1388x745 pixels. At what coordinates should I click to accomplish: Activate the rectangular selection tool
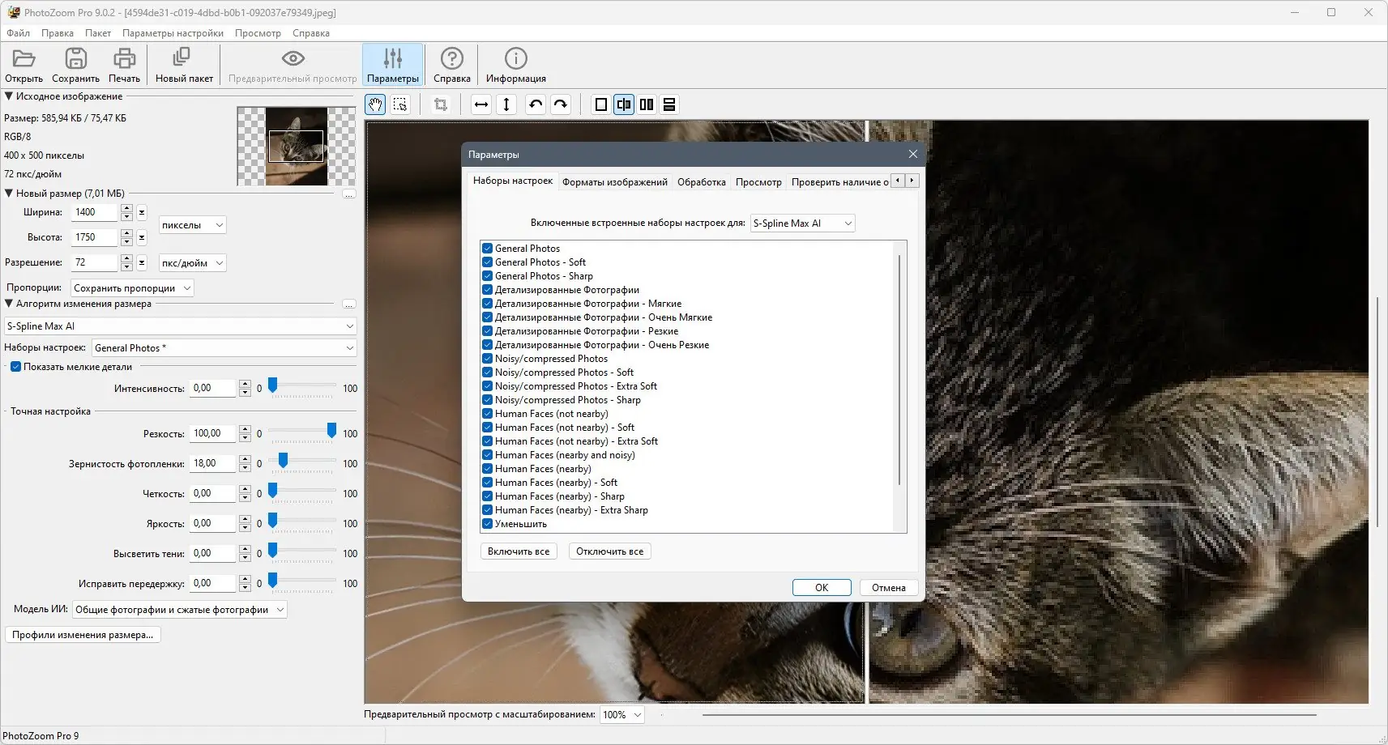[x=400, y=104]
